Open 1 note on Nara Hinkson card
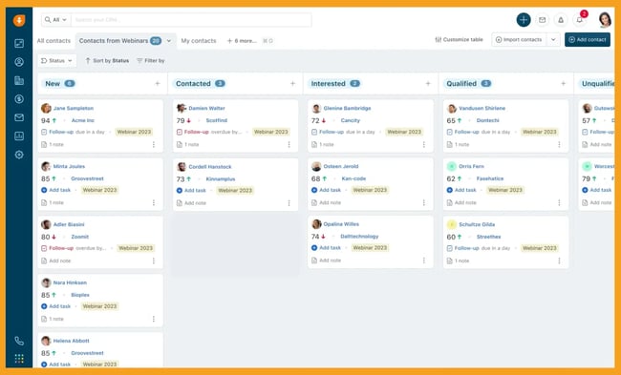The image size is (621, 375). pos(53,319)
